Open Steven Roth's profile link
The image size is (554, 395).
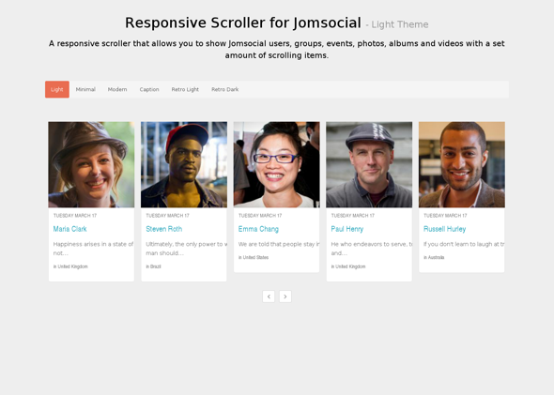pyautogui.click(x=164, y=229)
